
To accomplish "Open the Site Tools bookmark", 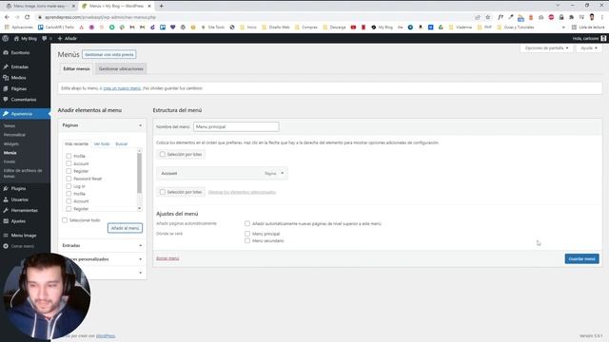I will pos(213,28).
